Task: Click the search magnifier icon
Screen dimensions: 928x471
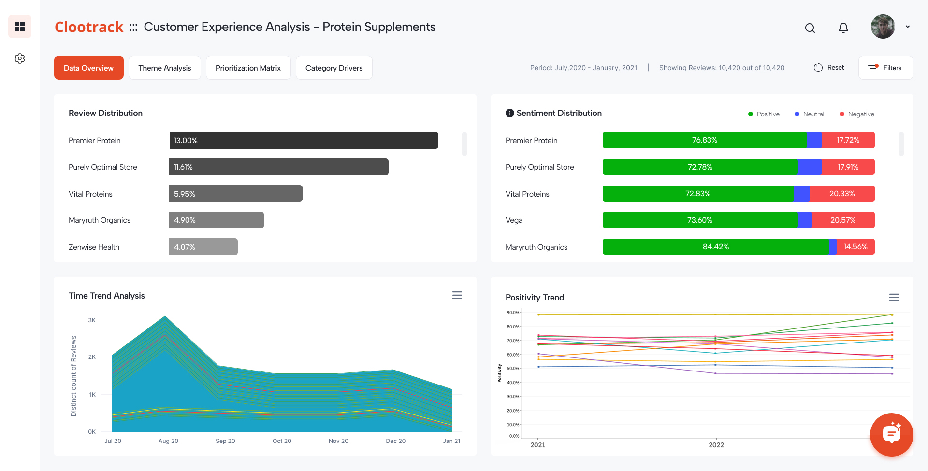Action: (810, 28)
